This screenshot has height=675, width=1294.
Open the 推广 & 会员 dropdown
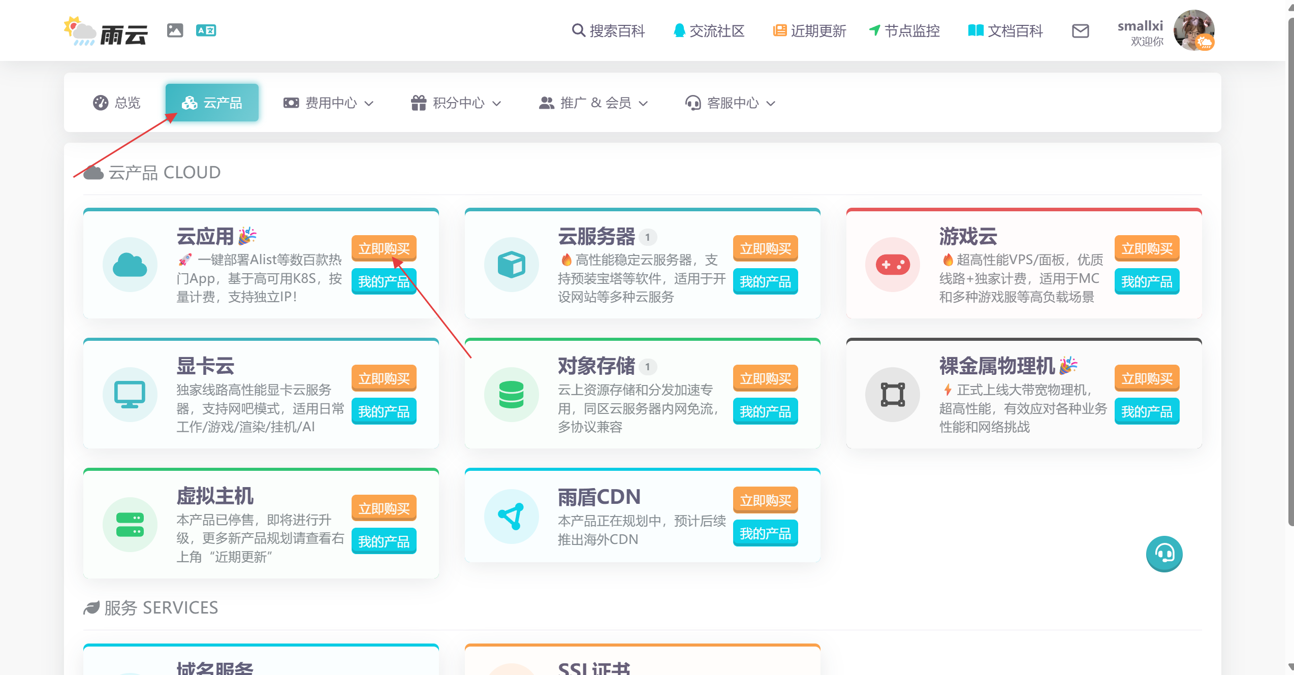[x=593, y=103]
